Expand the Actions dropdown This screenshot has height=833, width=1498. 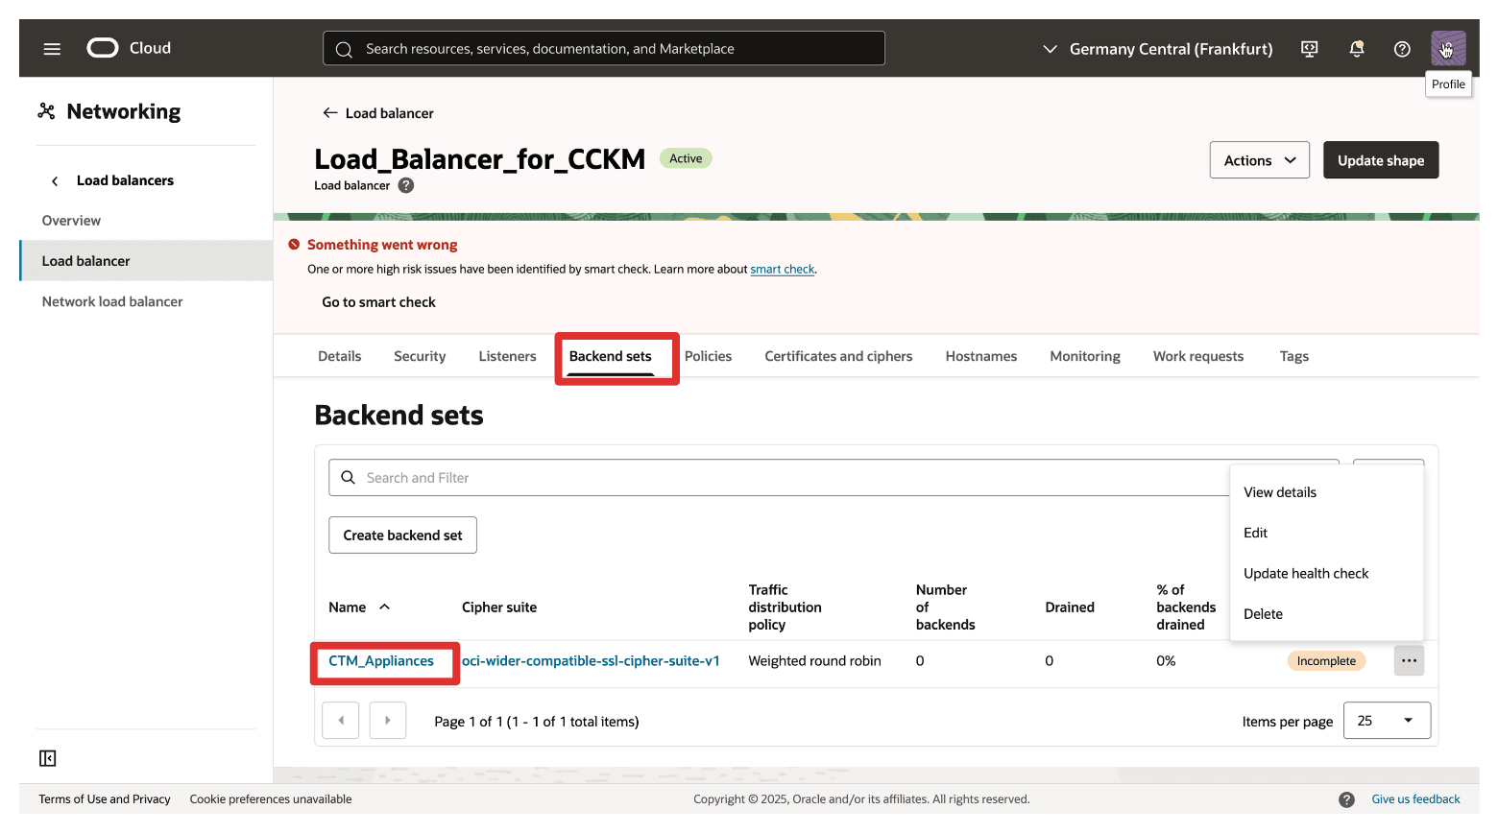click(x=1259, y=160)
